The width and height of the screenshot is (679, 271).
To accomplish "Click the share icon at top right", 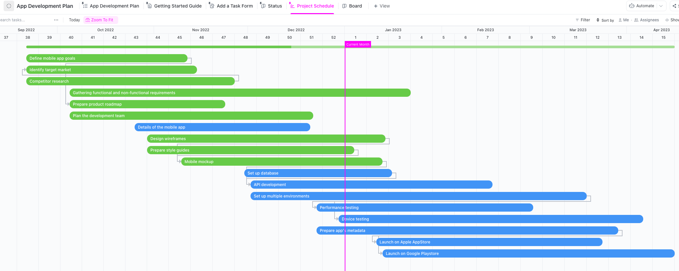I will (674, 6).
